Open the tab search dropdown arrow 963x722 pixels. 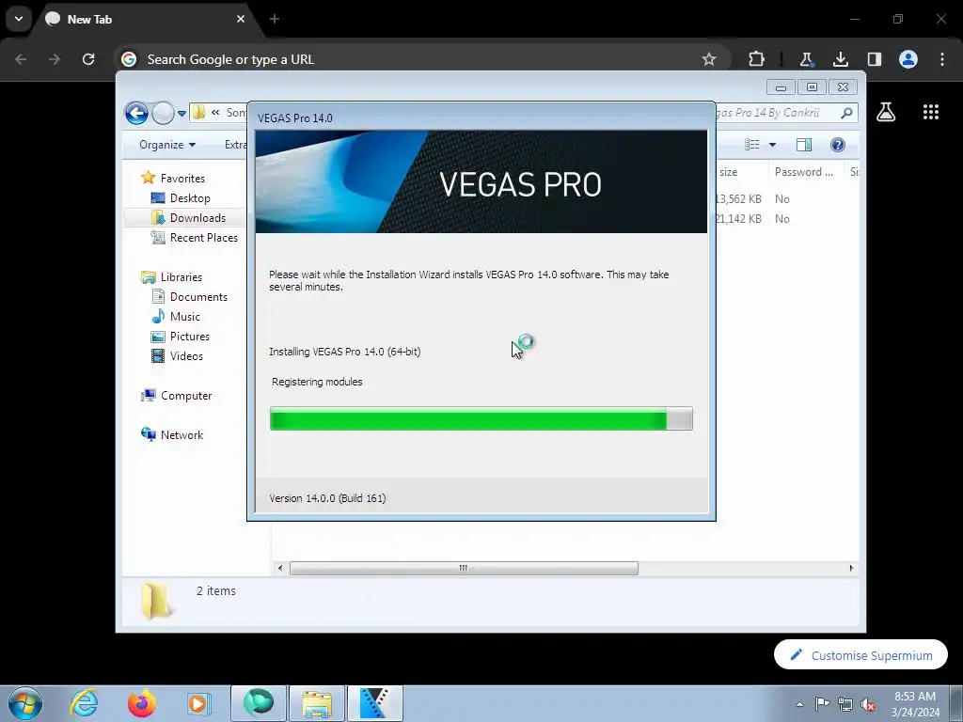point(19,19)
